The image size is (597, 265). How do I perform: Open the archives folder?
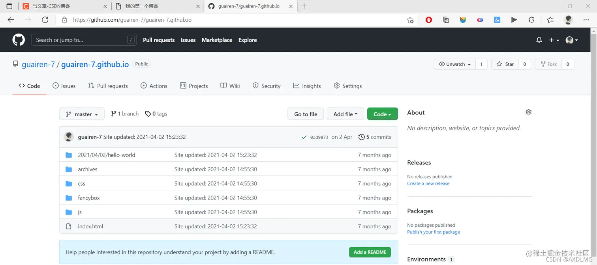pyautogui.click(x=88, y=169)
